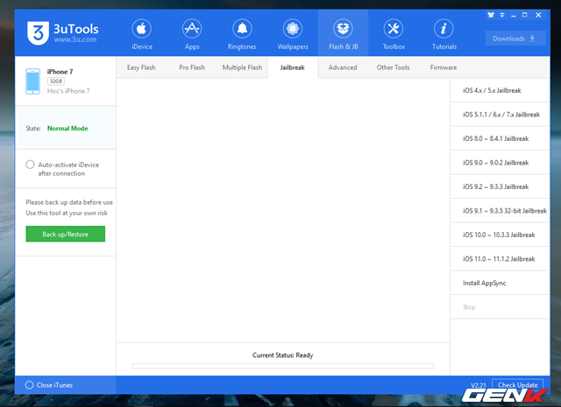Open the Ringtones section
Image resolution: width=561 pixels, height=407 pixels.
click(x=242, y=34)
